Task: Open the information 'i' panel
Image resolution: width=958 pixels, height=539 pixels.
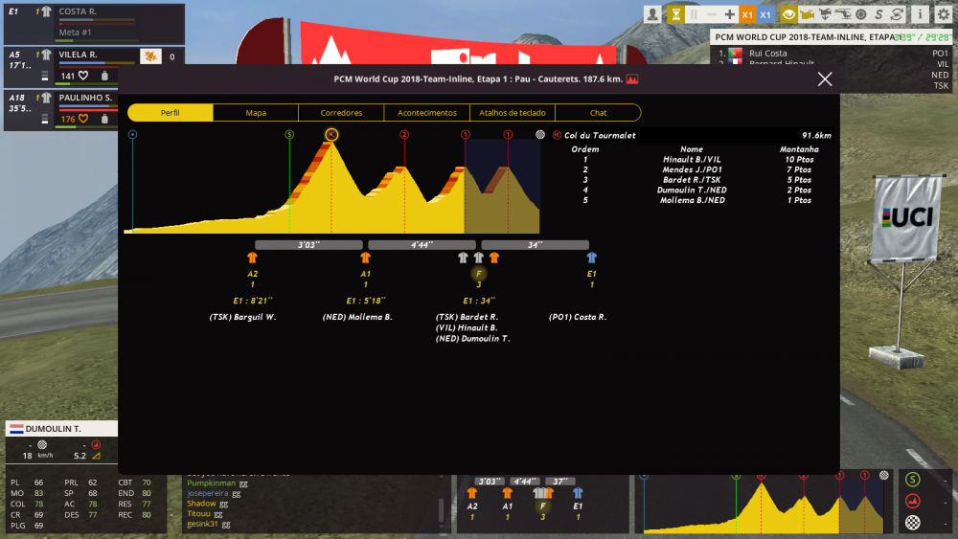Action: pyautogui.click(x=920, y=14)
